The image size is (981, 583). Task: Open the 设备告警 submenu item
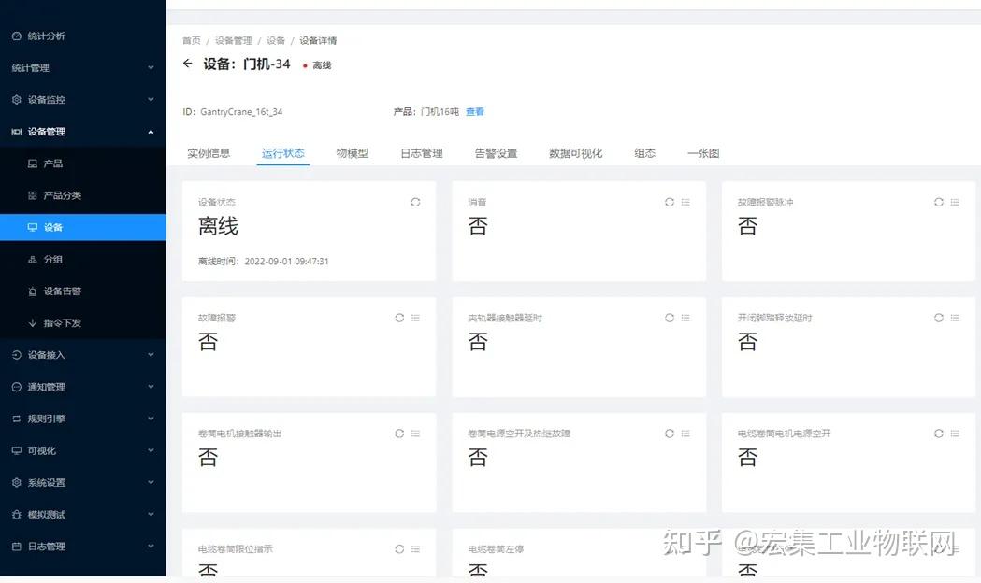pos(83,291)
